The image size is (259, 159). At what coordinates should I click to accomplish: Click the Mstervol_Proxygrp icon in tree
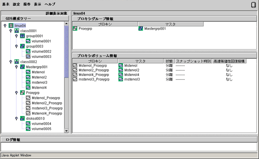click(x=28, y=98)
